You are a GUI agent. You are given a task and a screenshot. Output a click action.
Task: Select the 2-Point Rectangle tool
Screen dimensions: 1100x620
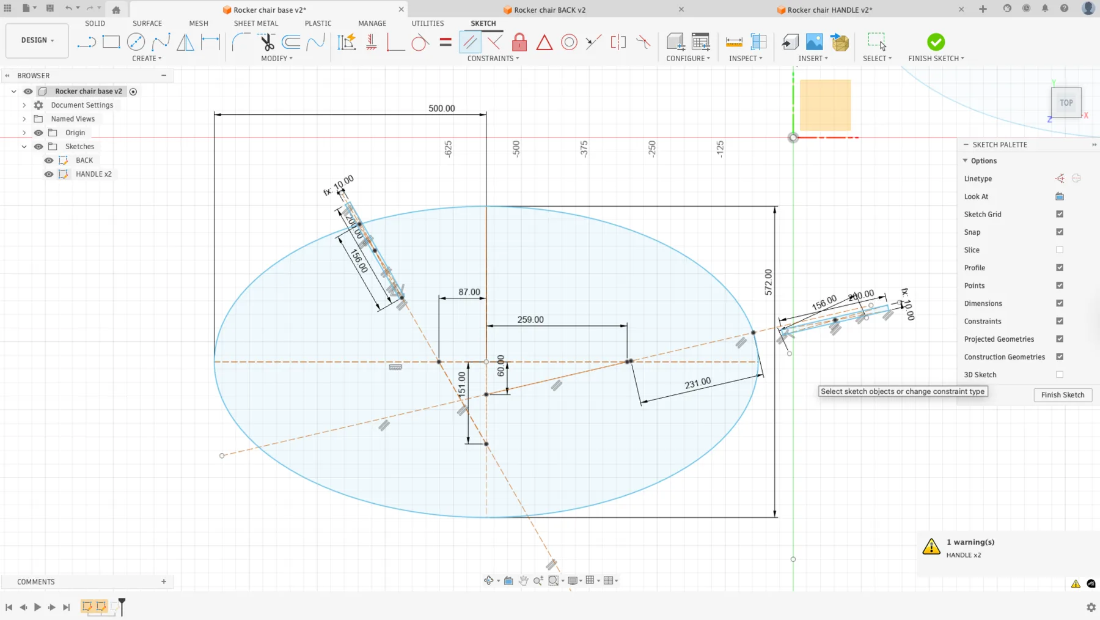tap(111, 42)
